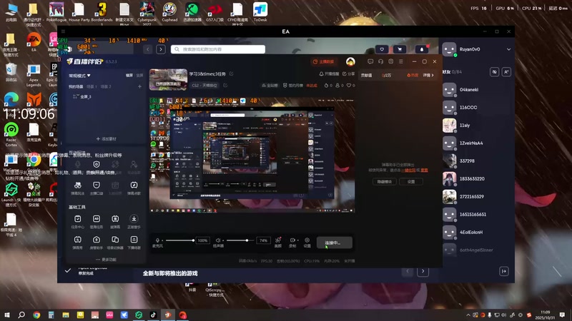Expand the 详情 details chevron

pyautogui.click(x=428, y=76)
